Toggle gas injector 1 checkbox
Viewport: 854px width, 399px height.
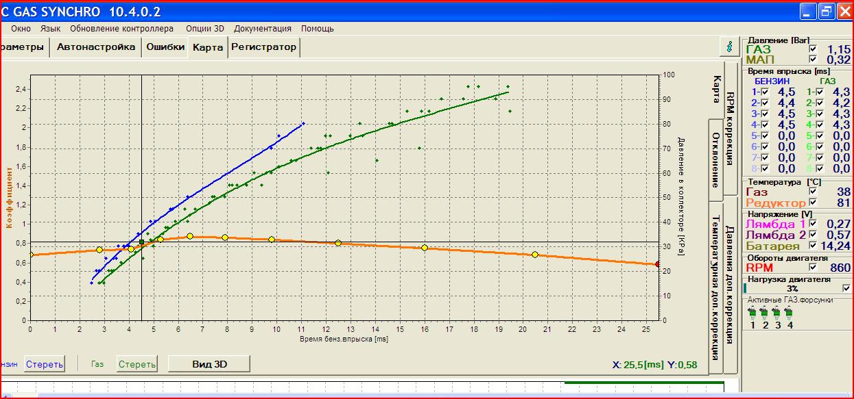coord(819,92)
